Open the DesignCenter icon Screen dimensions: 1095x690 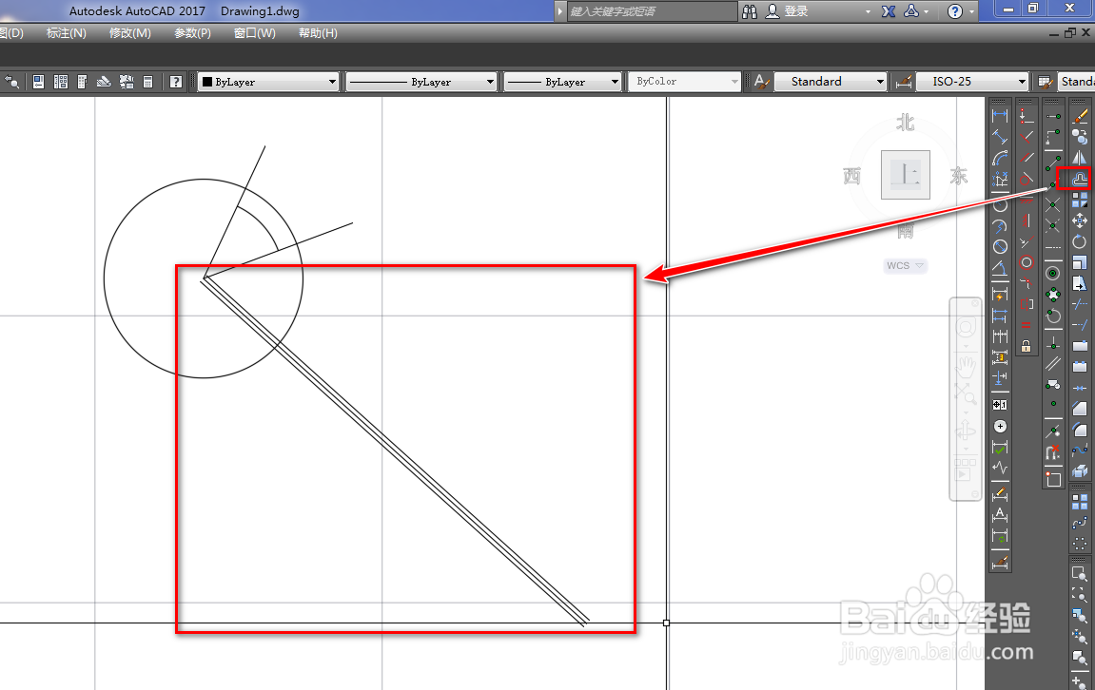pos(61,82)
